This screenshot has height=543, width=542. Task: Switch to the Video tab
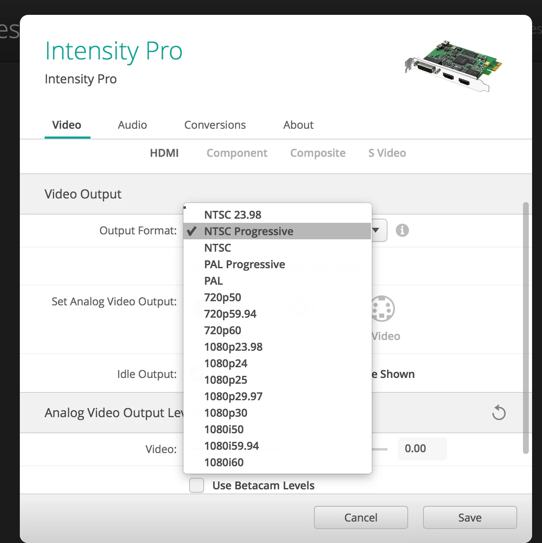click(x=67, y=125)
